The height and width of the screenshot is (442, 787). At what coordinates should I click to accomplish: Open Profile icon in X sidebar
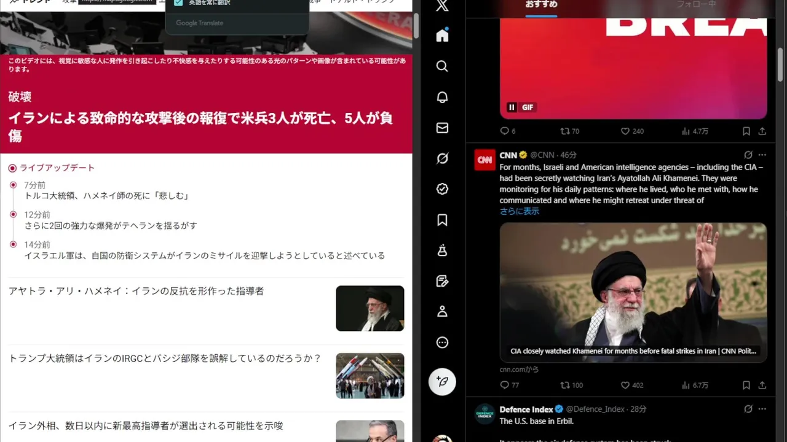tap(442, 312)
